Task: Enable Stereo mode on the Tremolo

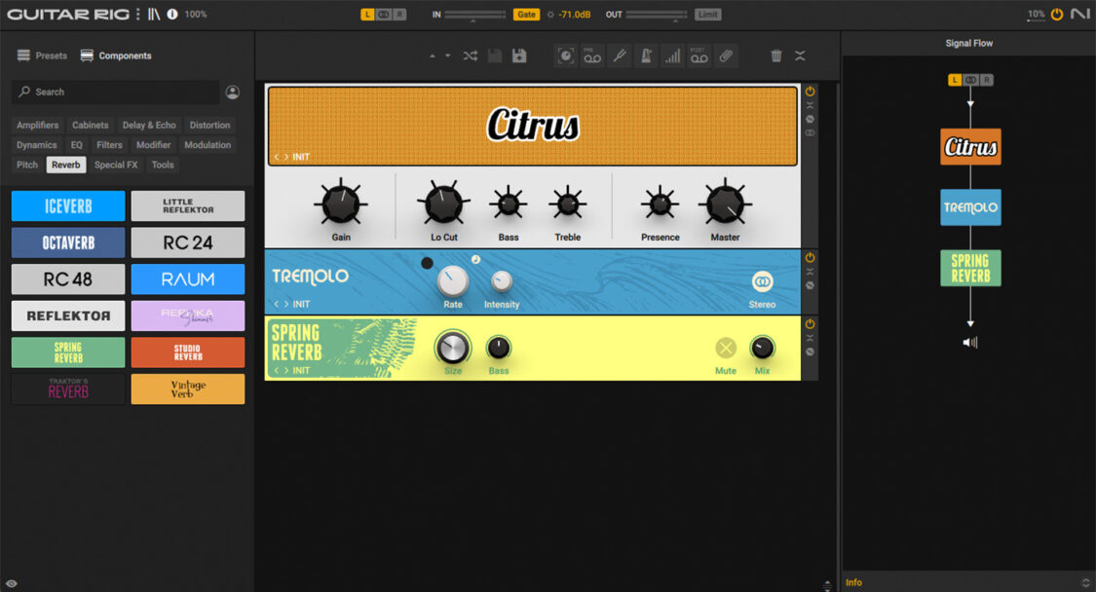Action: pos(762,284)
